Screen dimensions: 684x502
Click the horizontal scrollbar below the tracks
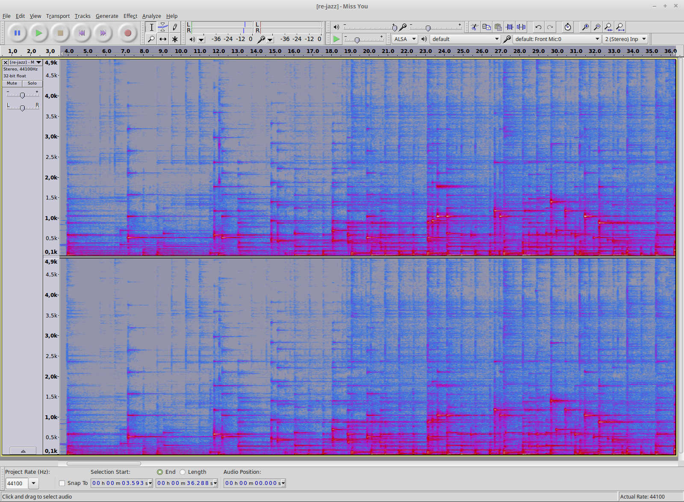[x=104, y=463]
